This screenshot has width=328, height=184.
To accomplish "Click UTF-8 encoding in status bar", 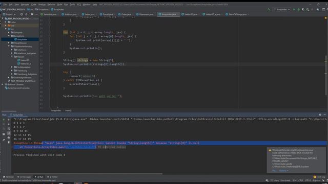I will click(308, 180).
